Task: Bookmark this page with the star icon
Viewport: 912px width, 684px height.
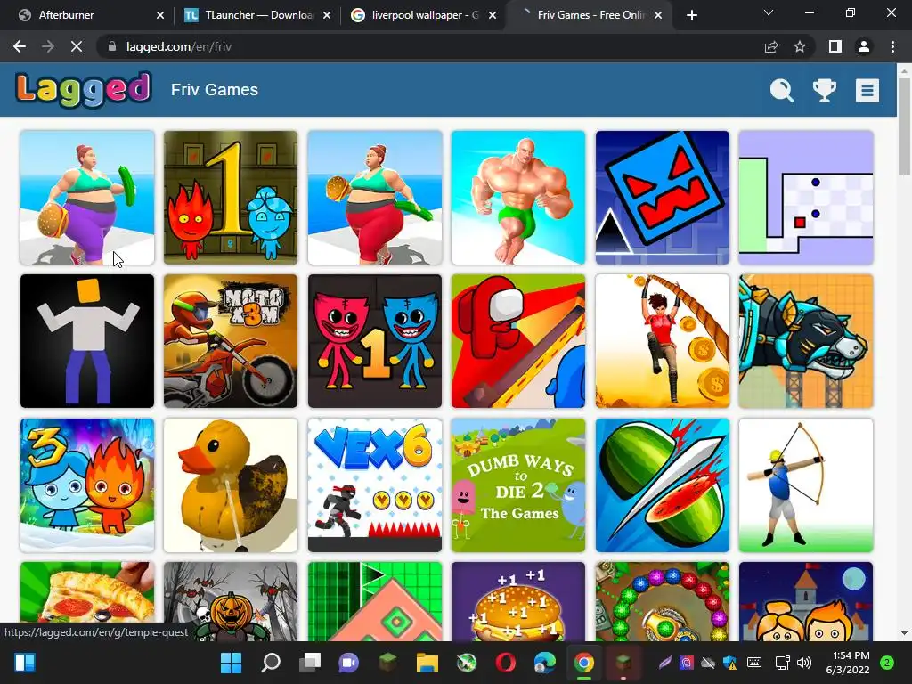Action: [x=800, y=46]
